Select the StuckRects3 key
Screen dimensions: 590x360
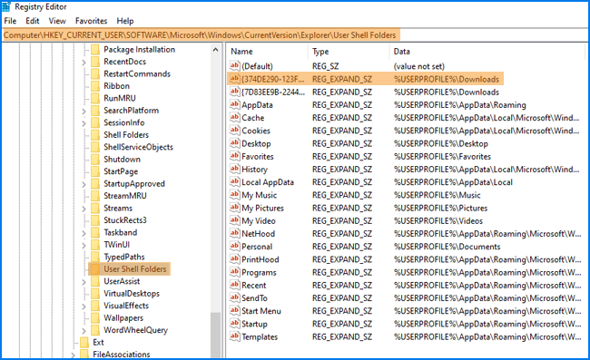125,220
